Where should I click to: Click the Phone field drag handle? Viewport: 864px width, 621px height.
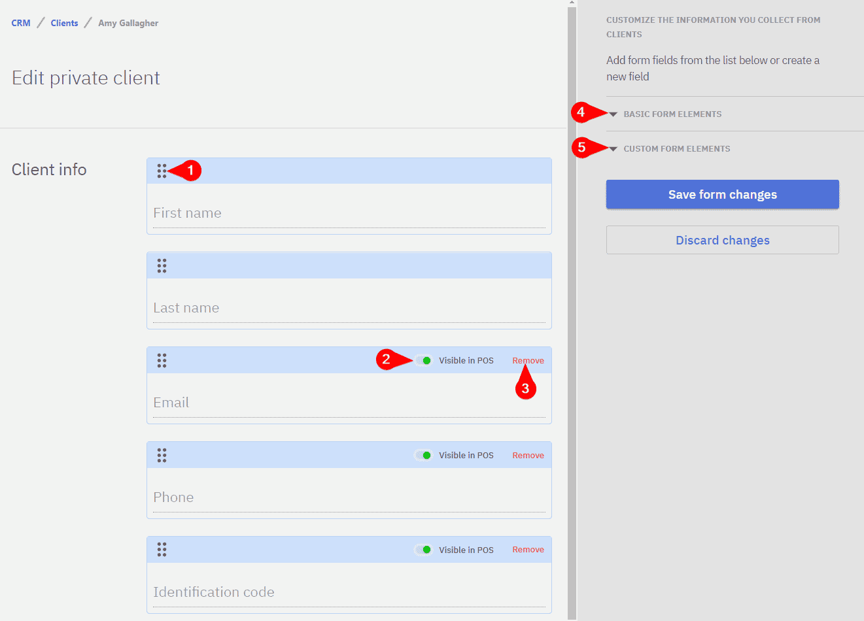point(162,456)
